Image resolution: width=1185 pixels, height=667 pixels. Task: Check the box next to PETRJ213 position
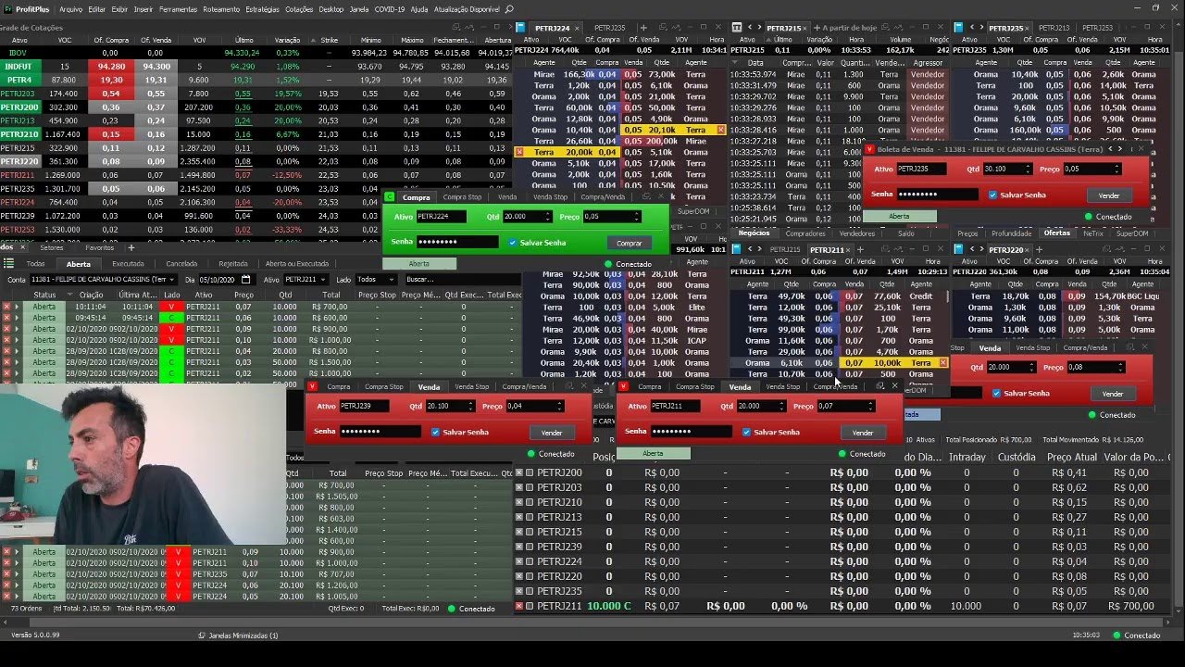pos(530,517)
